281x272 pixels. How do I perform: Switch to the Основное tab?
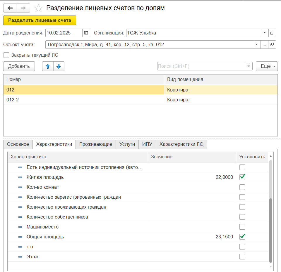pos(18,144)
